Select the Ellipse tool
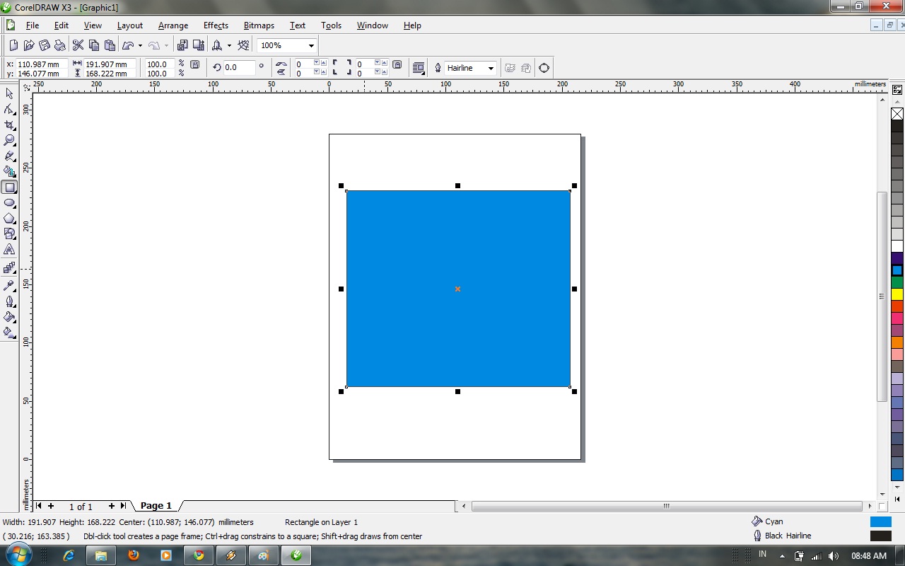Screen dimensions: 905x566 [10, 203]
